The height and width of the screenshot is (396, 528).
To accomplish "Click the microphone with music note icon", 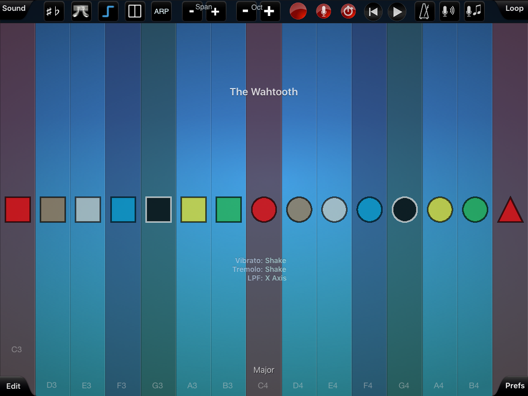I will tap(474, 11).
